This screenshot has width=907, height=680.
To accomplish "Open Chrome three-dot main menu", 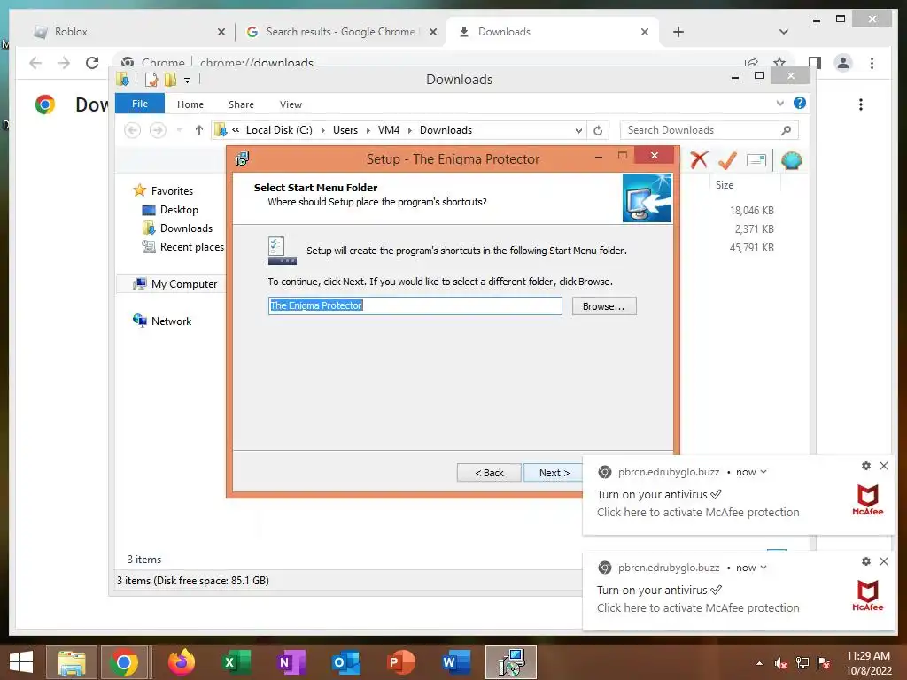I will [872, 63].
